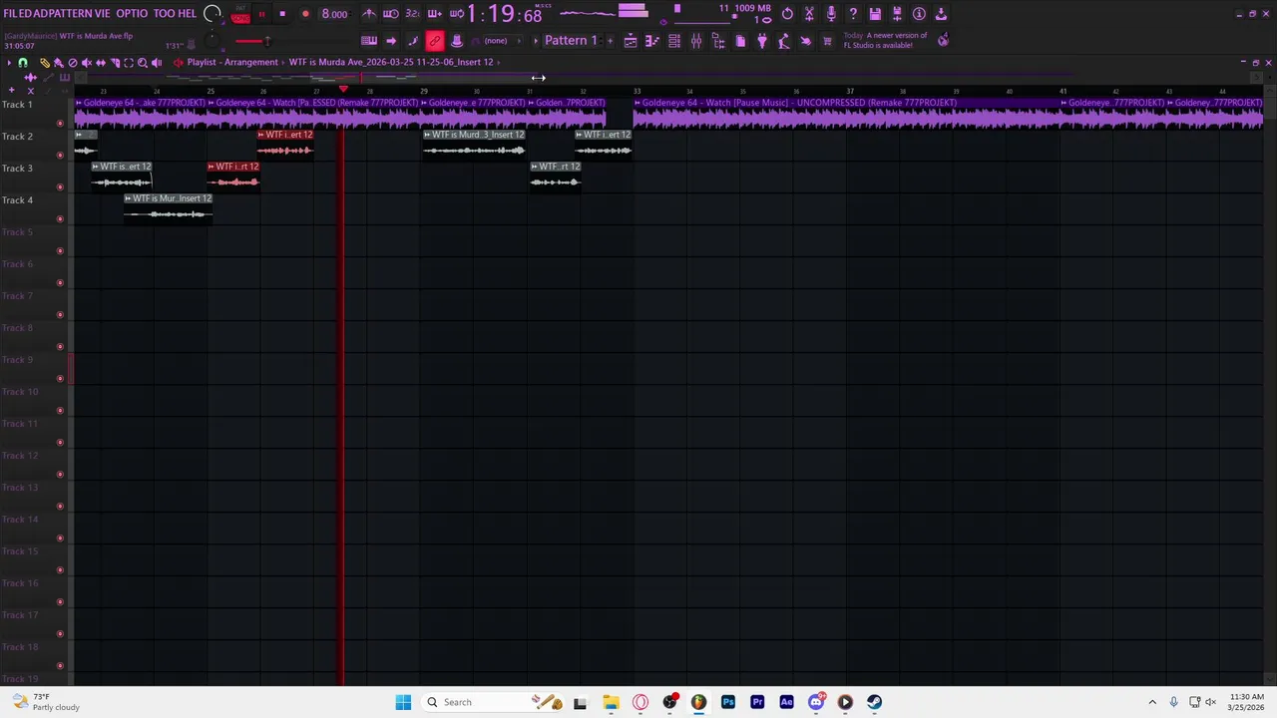This screenshot has width=1277, height=718.
Task: Click the pause button in transport
Action: click(x=261, y=14)
